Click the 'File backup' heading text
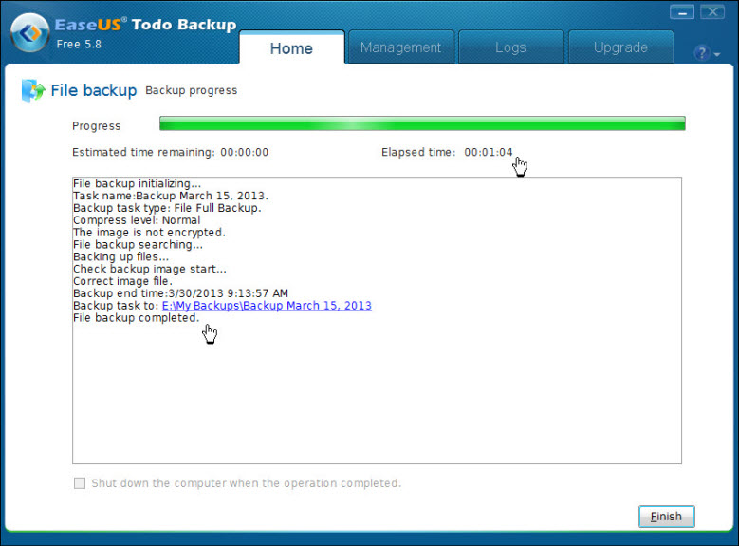Image resolution: width=739 pixels, height=546 pixels. point(94,90)
